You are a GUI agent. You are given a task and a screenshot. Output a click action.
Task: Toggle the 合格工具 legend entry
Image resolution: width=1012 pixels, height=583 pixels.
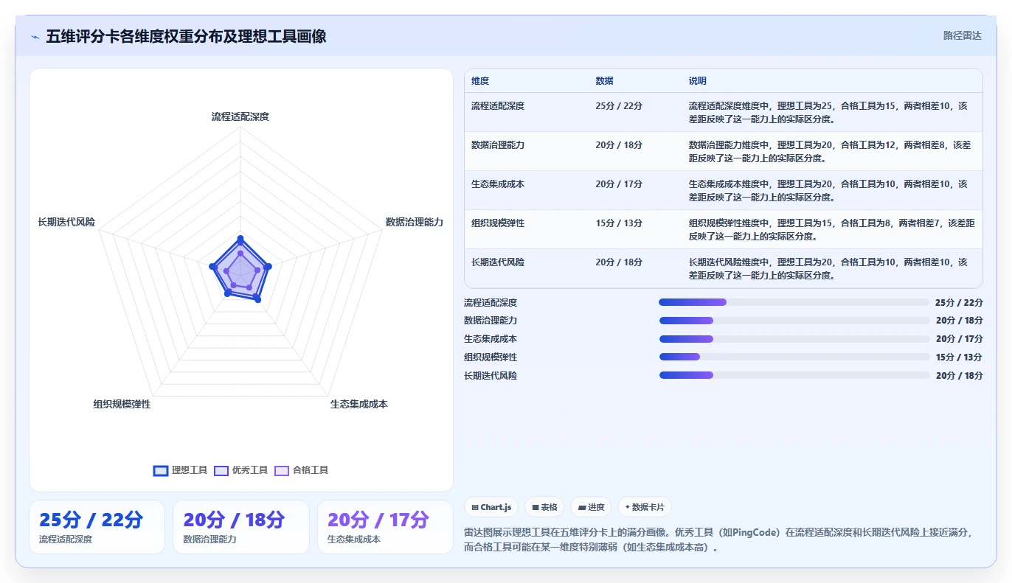click(301, 470)
